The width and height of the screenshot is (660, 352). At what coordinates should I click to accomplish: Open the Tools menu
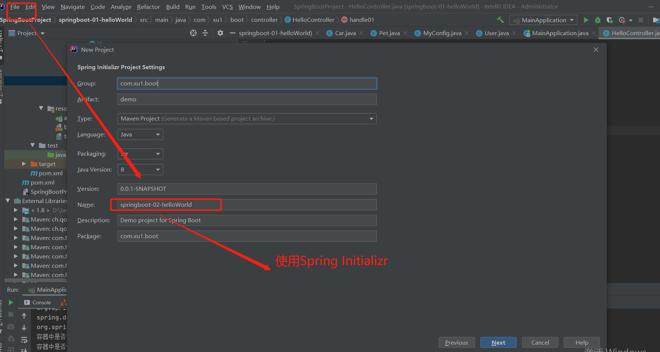coord(209,7)
